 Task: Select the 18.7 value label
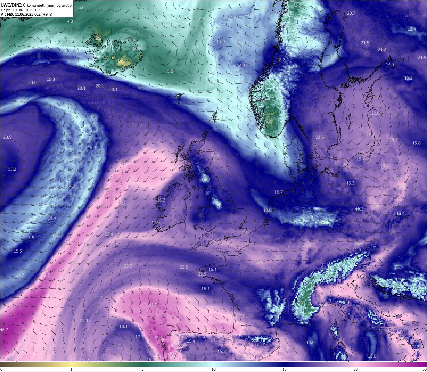pyautogui.click(x=360, y=159)
